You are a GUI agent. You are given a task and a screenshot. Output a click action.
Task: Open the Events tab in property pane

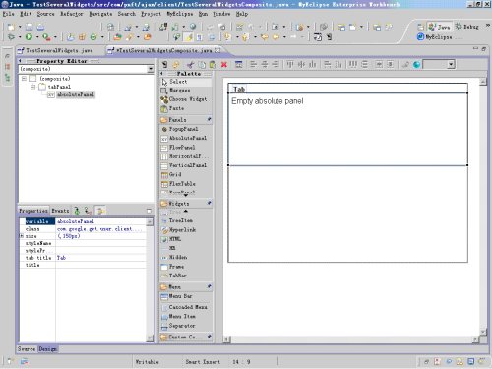60,211
